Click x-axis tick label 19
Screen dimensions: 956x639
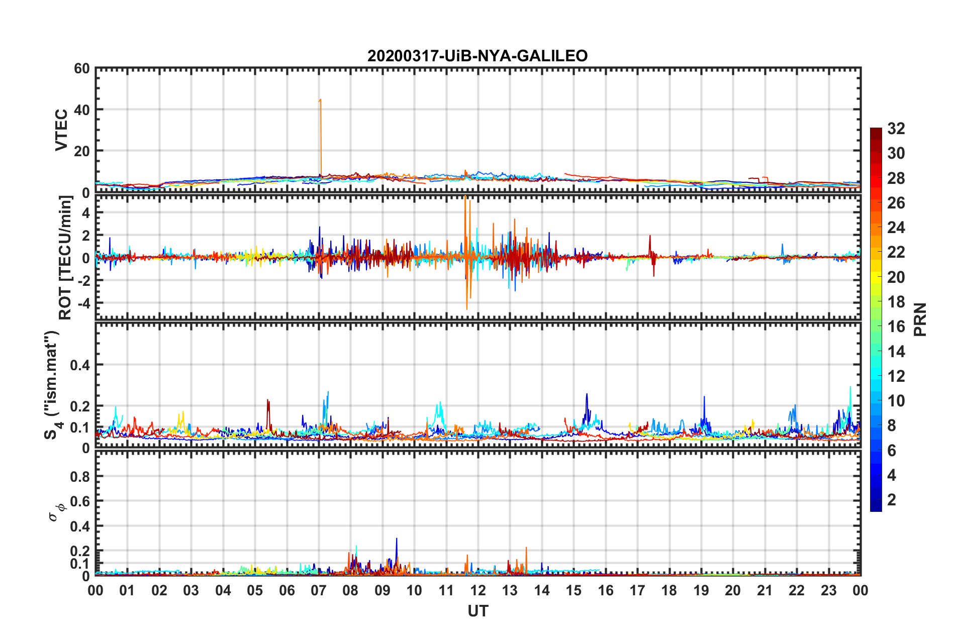click(701, 590)
